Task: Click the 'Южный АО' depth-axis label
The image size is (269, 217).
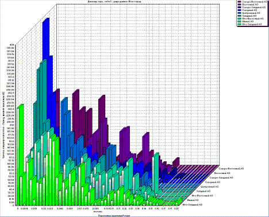Action: coord(193,200)
